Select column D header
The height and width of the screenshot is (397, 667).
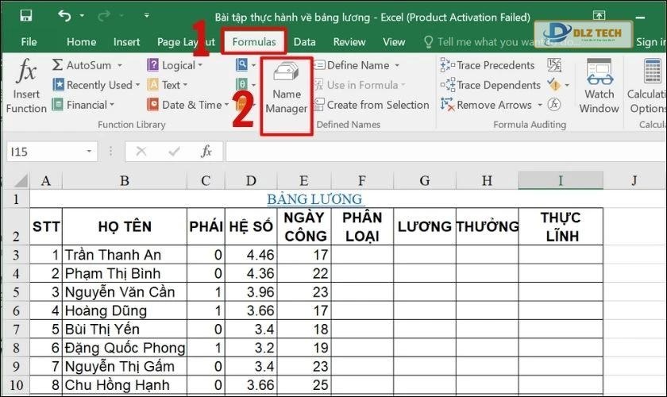tap(251, 180)
